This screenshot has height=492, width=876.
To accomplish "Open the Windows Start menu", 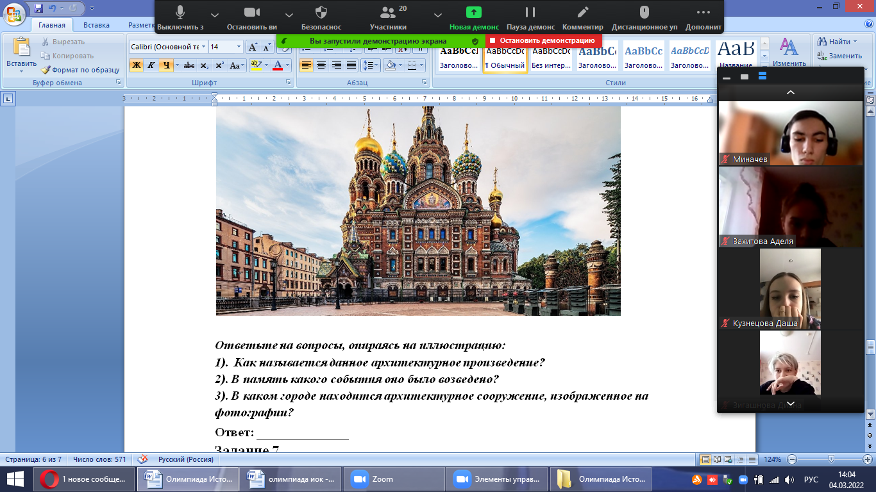I will [15, 479].
